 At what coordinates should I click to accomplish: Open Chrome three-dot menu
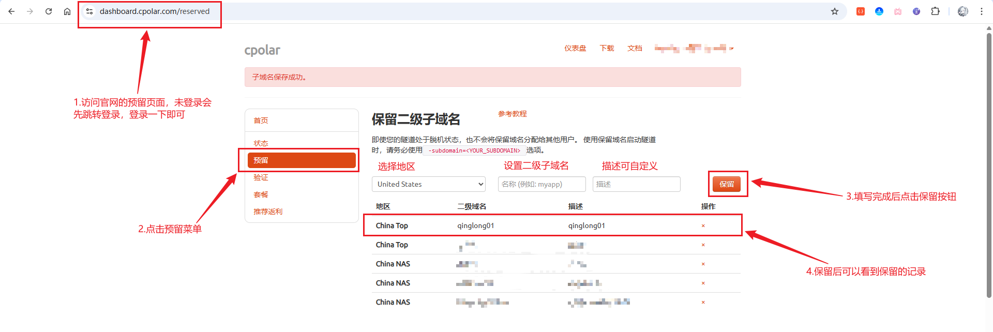tap(981, 11)
